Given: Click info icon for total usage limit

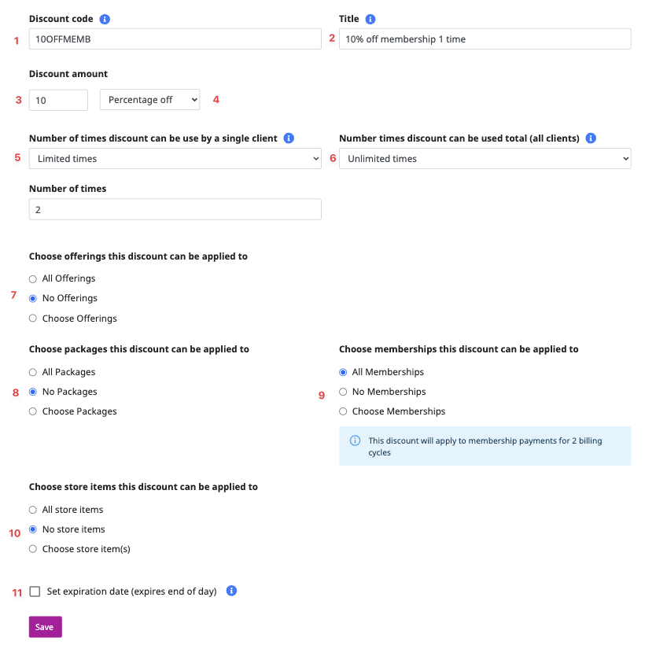Looking at the screenshot, I should click(x=591, y=138).
